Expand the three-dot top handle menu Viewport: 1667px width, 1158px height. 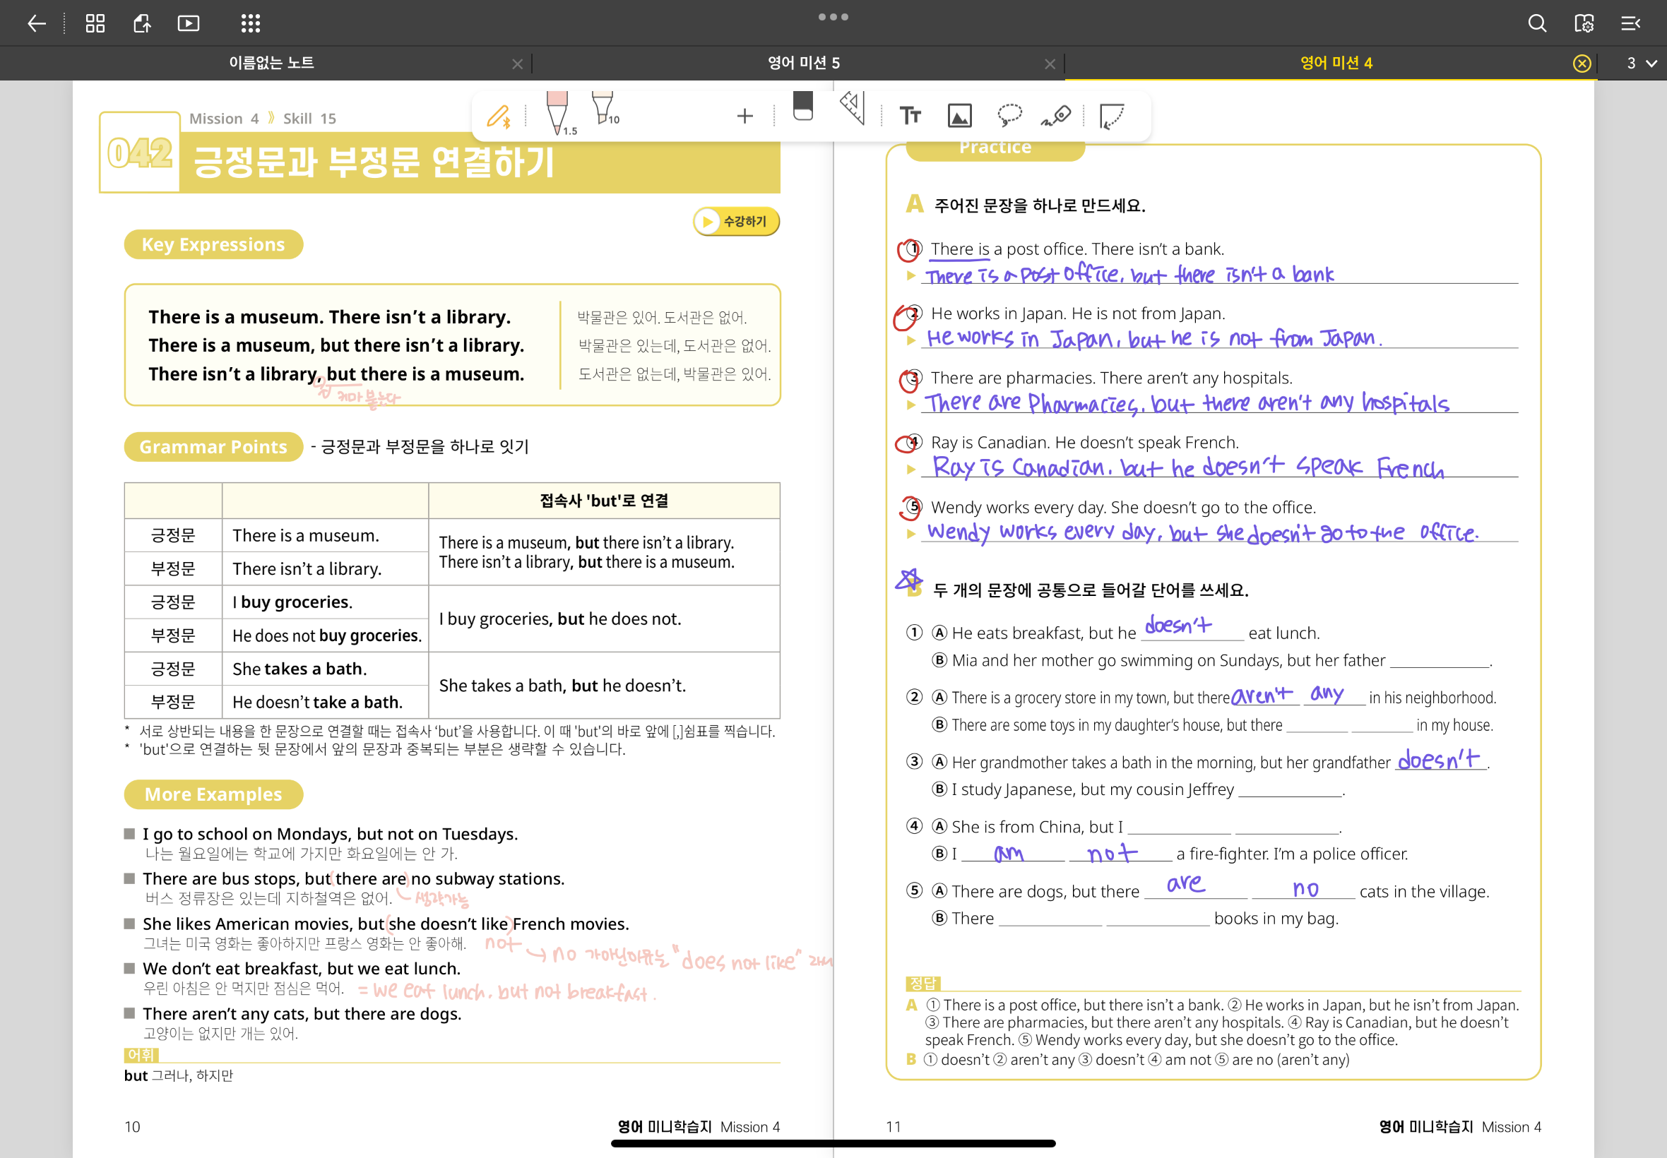(x=833, y=17)
